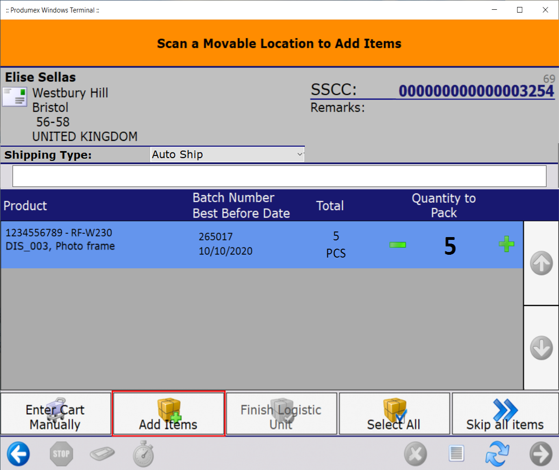Image resolution: width=559 pixels, height=470 pixels.
Task: Click the Add Items button
Action: (168, 414)
